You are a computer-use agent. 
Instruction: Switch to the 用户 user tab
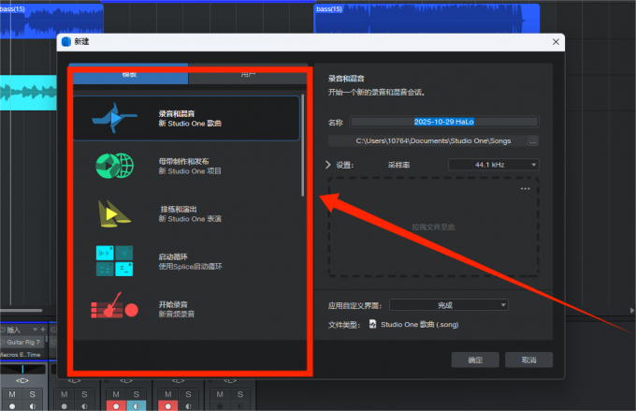pos(248,74)
